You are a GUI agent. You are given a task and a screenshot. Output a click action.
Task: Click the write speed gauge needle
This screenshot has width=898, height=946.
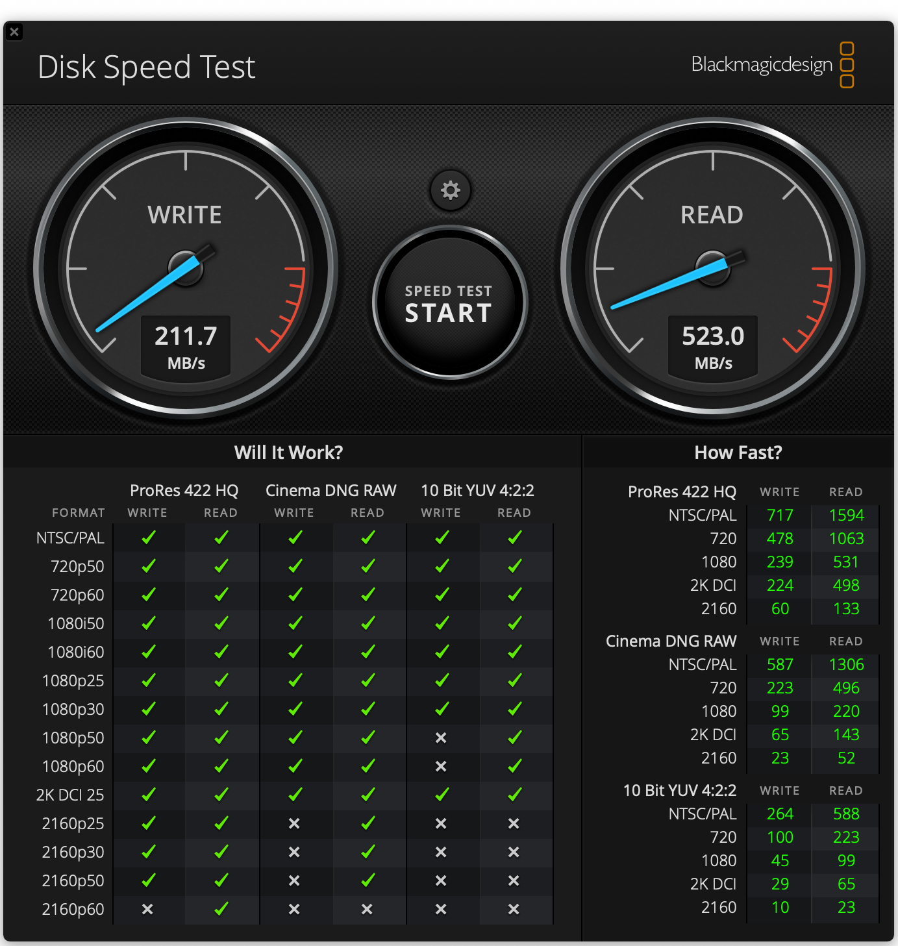[149, 293]
